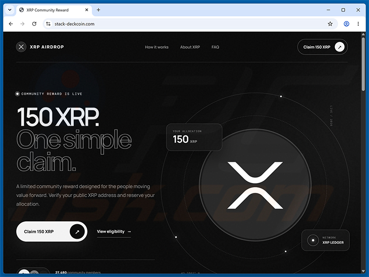Click the page scroll down arrow

coord(363,271)
